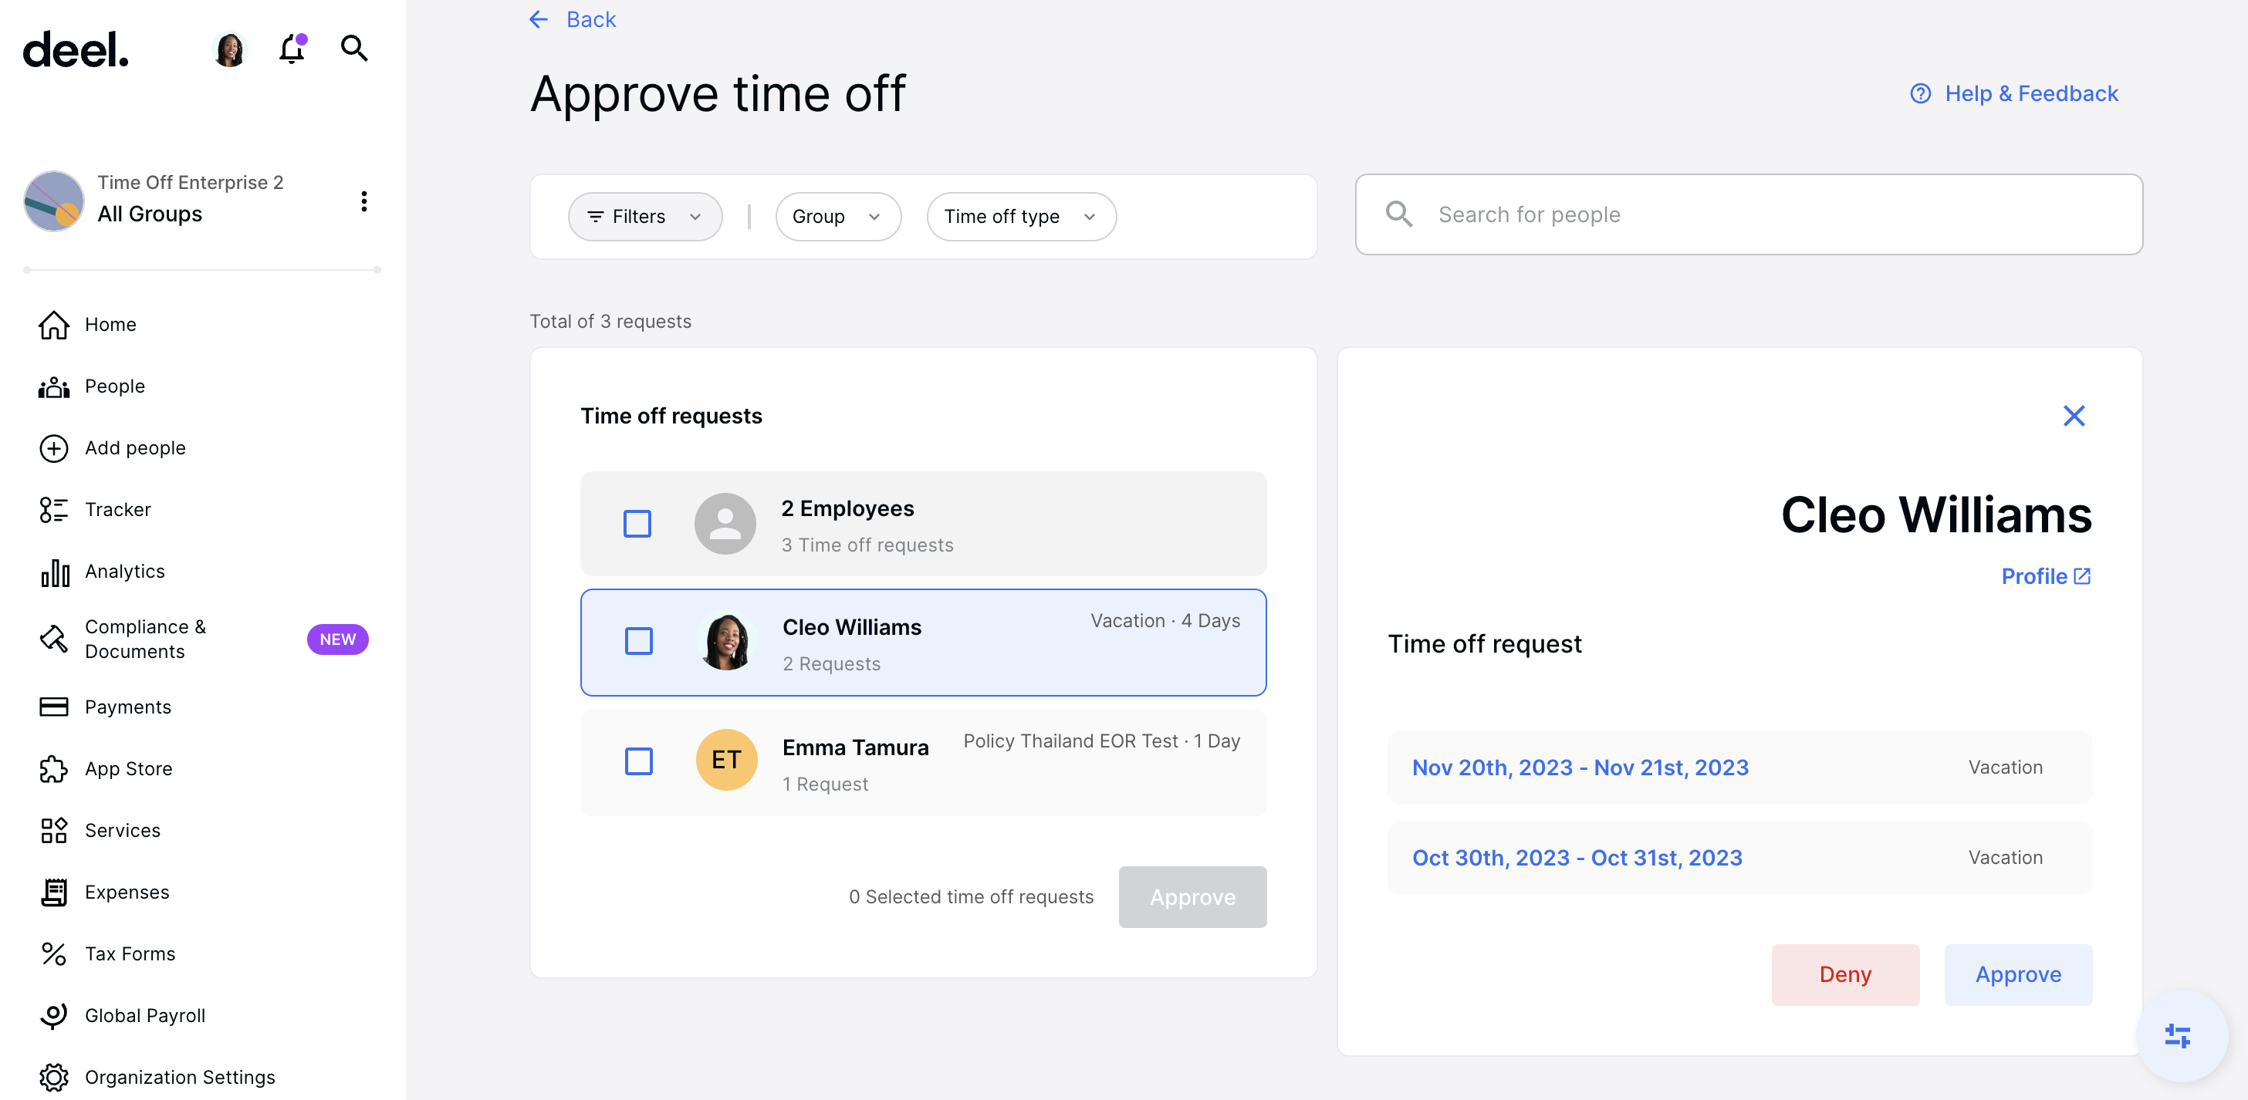
Task: Check Emma Tamura's request checkbox
Action: 639,761
